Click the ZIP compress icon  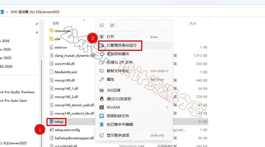click(x=102, y=63)
